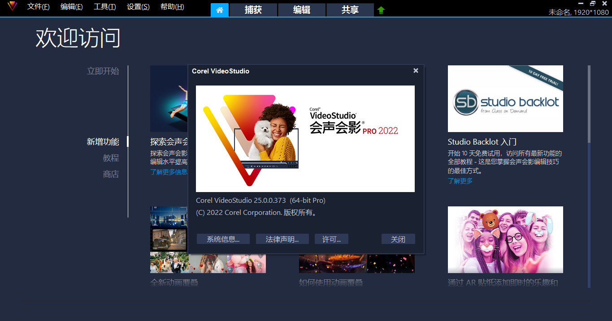Open the Studio Backlot thumbnail
This screenshot has width=612, height=321.
point(505,99)
